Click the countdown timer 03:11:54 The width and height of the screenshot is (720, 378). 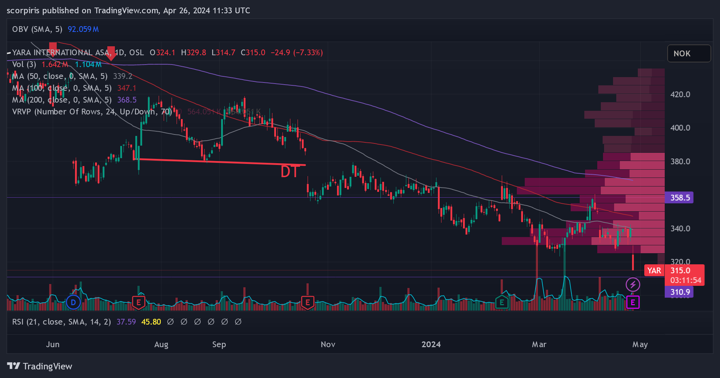[x=686, y=280]
